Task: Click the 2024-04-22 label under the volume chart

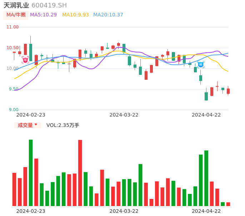Action: 206,211
